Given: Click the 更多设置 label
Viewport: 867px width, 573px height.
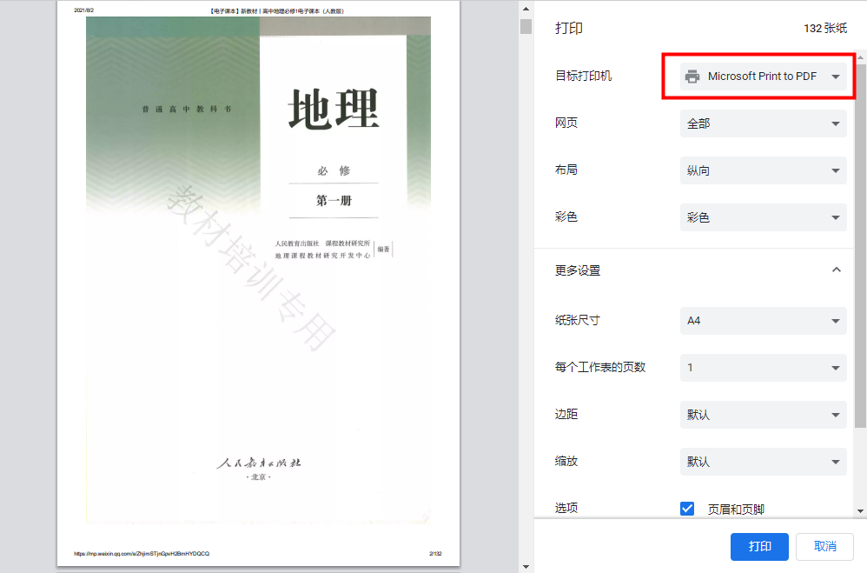Looking at the screenshot, I should click(578, 270).
